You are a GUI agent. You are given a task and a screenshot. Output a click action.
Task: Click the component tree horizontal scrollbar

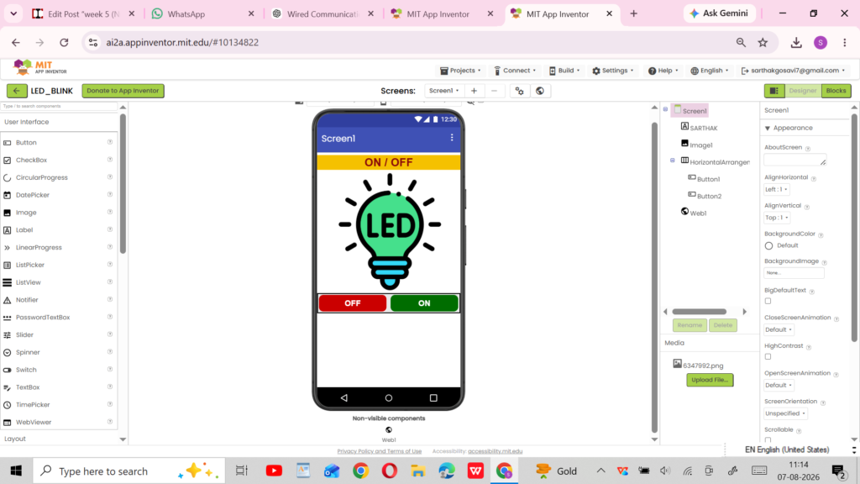pyautogui.click(x=700, y=312)
